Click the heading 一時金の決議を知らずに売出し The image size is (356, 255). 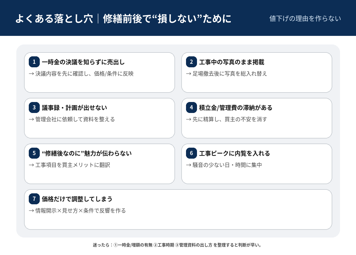click(83, 62)
